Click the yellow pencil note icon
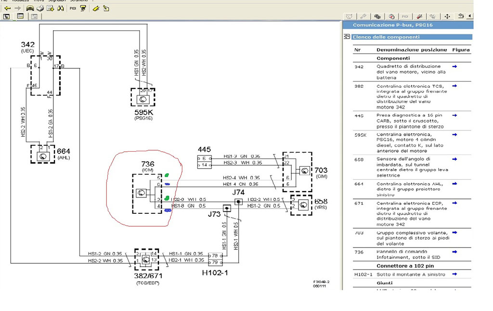Image resolution: width=493 pixels, height=311 pixels. tap(106, 9)
